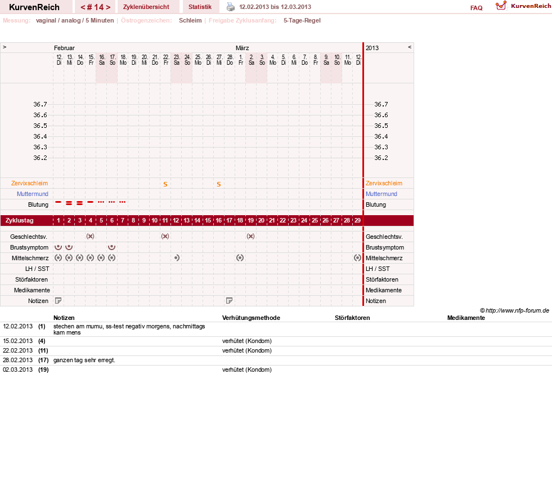The width and height of the screenshot is (552, 494).
Task: Open the Zyklenübersicht tab
Action: [x=146, y=7]
